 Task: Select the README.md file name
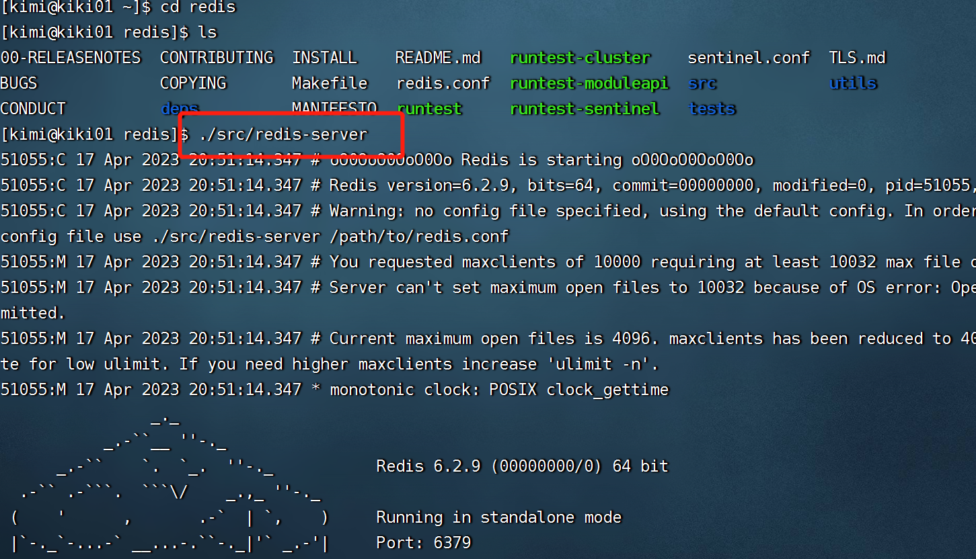click(x=438, y=58)
